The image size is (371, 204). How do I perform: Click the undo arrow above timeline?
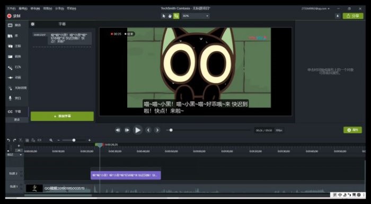8,140
